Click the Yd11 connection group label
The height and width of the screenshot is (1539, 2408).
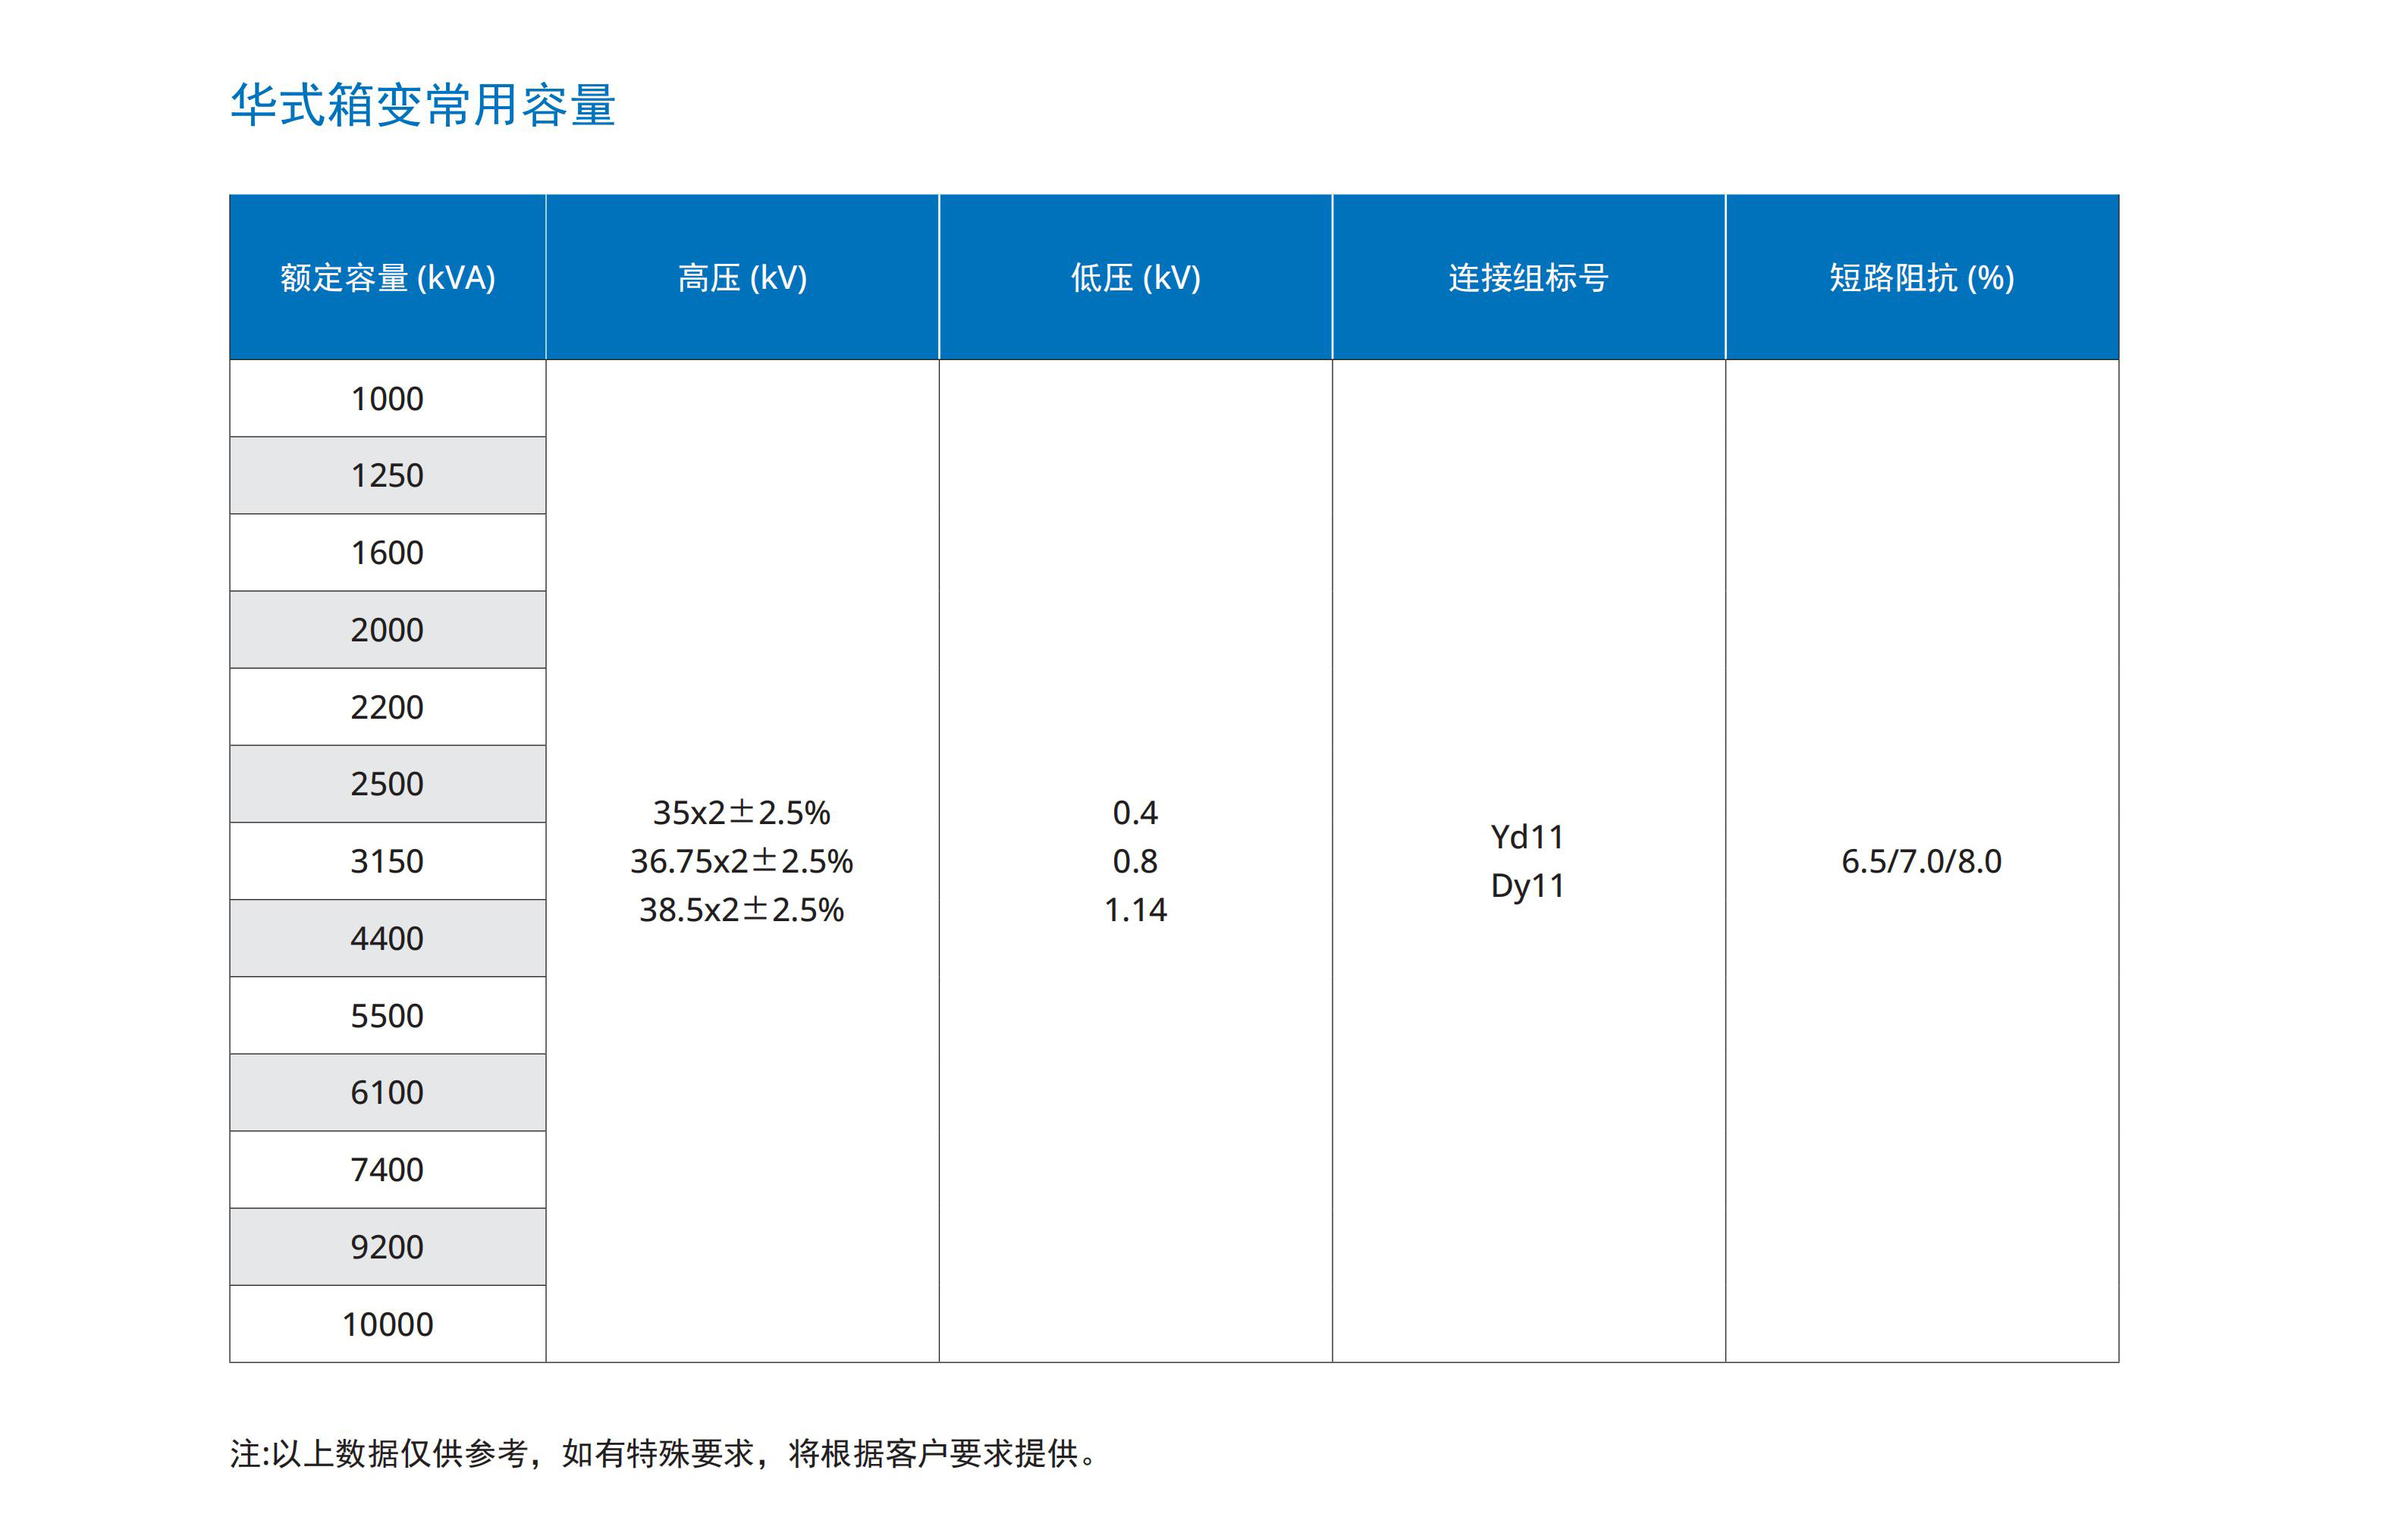tap(1528, 836)
